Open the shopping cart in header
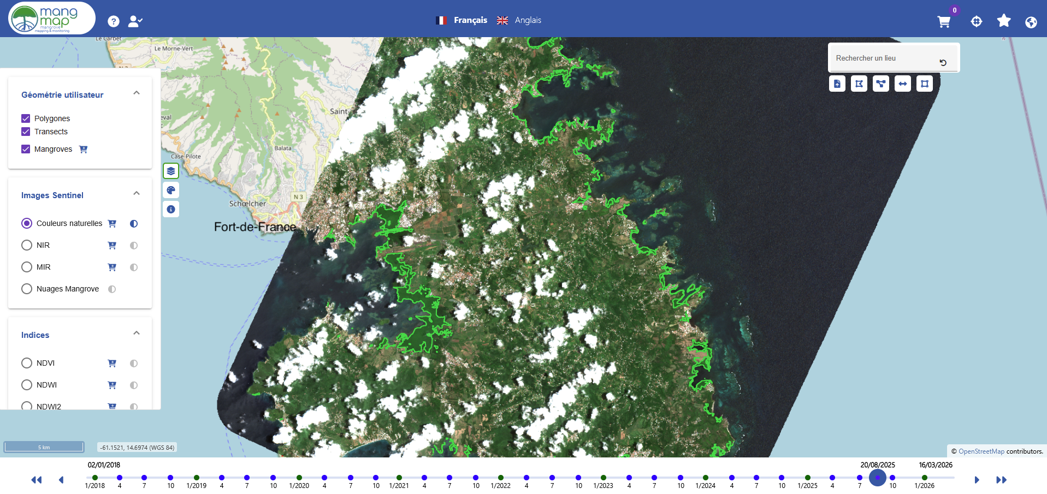The width and height of the screenshot is (1047, 494). [x=943, y=22]
